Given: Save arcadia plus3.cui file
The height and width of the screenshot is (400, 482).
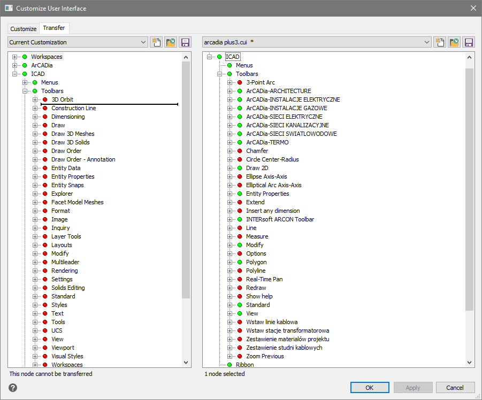Looking at the screenshot, I should coord(469,42).
